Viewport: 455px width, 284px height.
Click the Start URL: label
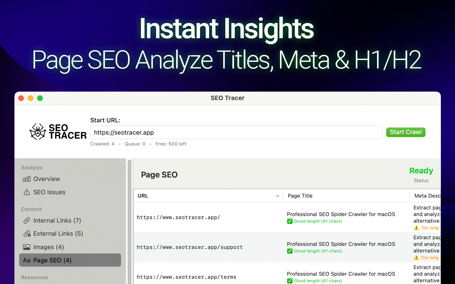(x=105, y=120)
